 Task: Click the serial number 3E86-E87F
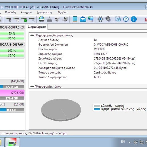tap(101, 54)
